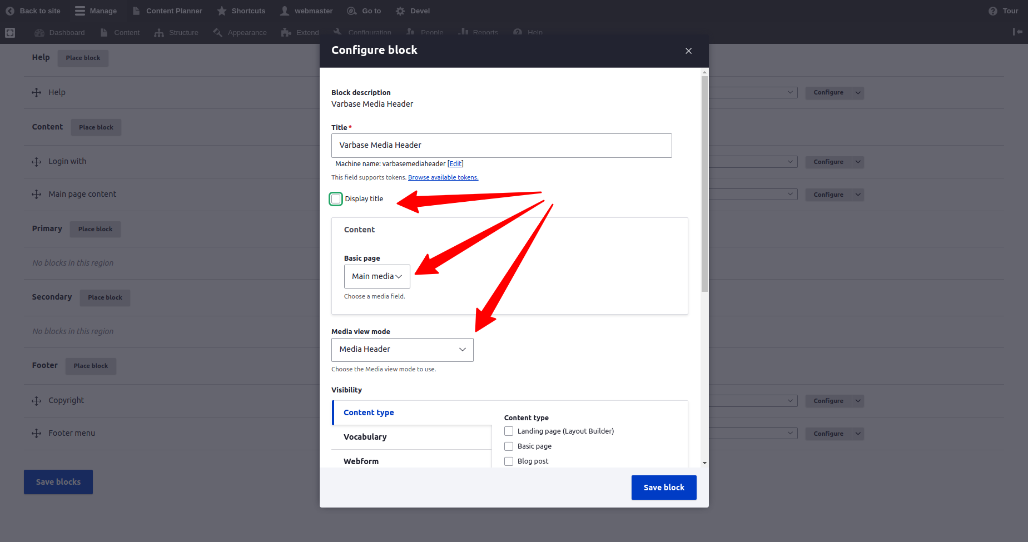The width and height of the screenshot is (1028, 542).
Task: Follow the Browse available tokens link
Action: click(x=443, y=178)
